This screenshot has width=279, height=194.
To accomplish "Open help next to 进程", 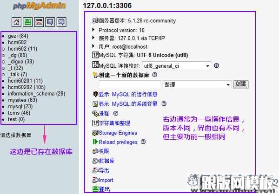I will (x=116, y=113).
